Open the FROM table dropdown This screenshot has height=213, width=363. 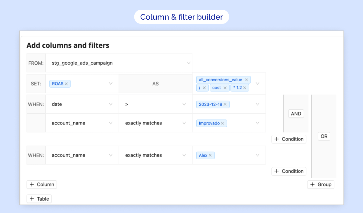[x=188, y=63]
